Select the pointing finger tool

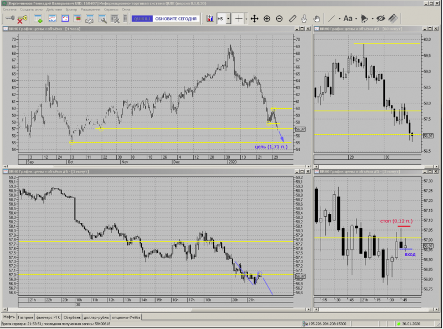coord(304,19)
